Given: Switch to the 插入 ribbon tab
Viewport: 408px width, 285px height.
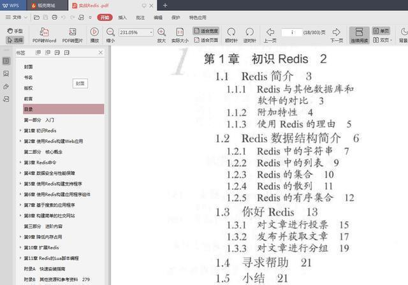Looking at the screenshot, I should [x=122, y=17].
